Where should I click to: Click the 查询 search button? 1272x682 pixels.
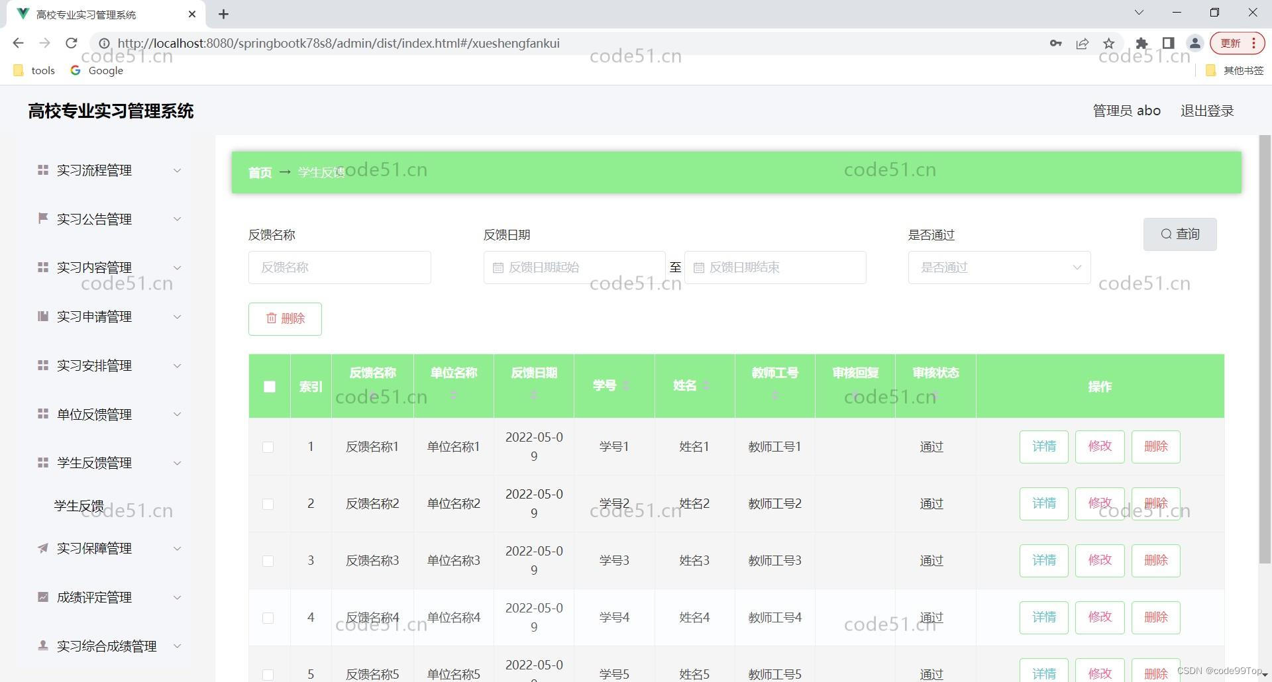coord(1179,234)
